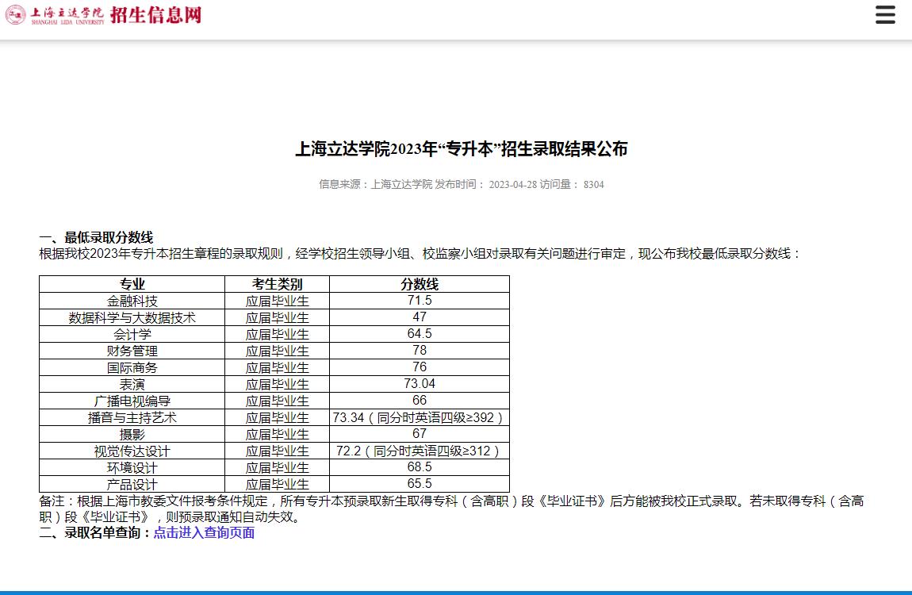Select the 摄影 major cell

tap(132, 435)
